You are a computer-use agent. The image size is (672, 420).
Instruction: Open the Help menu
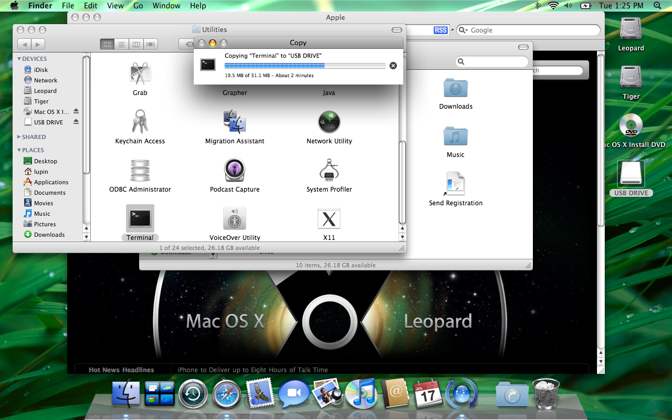point(198,6)
